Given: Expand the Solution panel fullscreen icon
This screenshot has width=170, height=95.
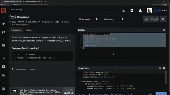Looking at the screenshot, I should 164,30.
